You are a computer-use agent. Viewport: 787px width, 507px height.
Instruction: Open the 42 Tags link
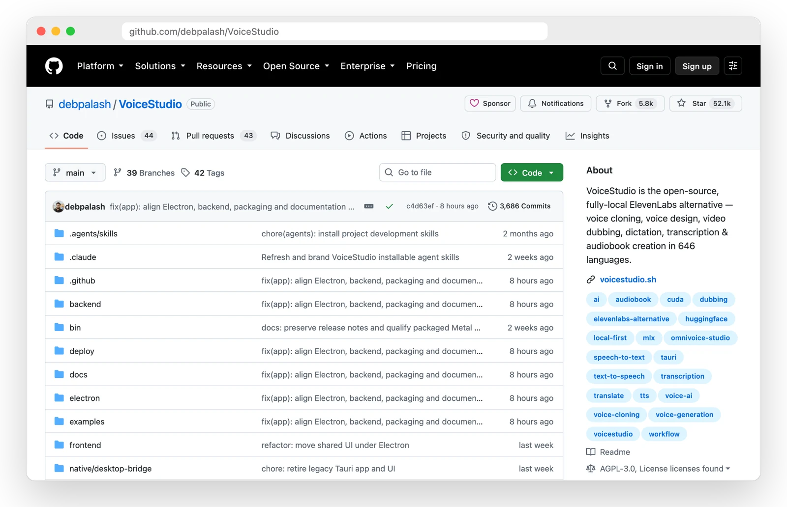point(203,172)
